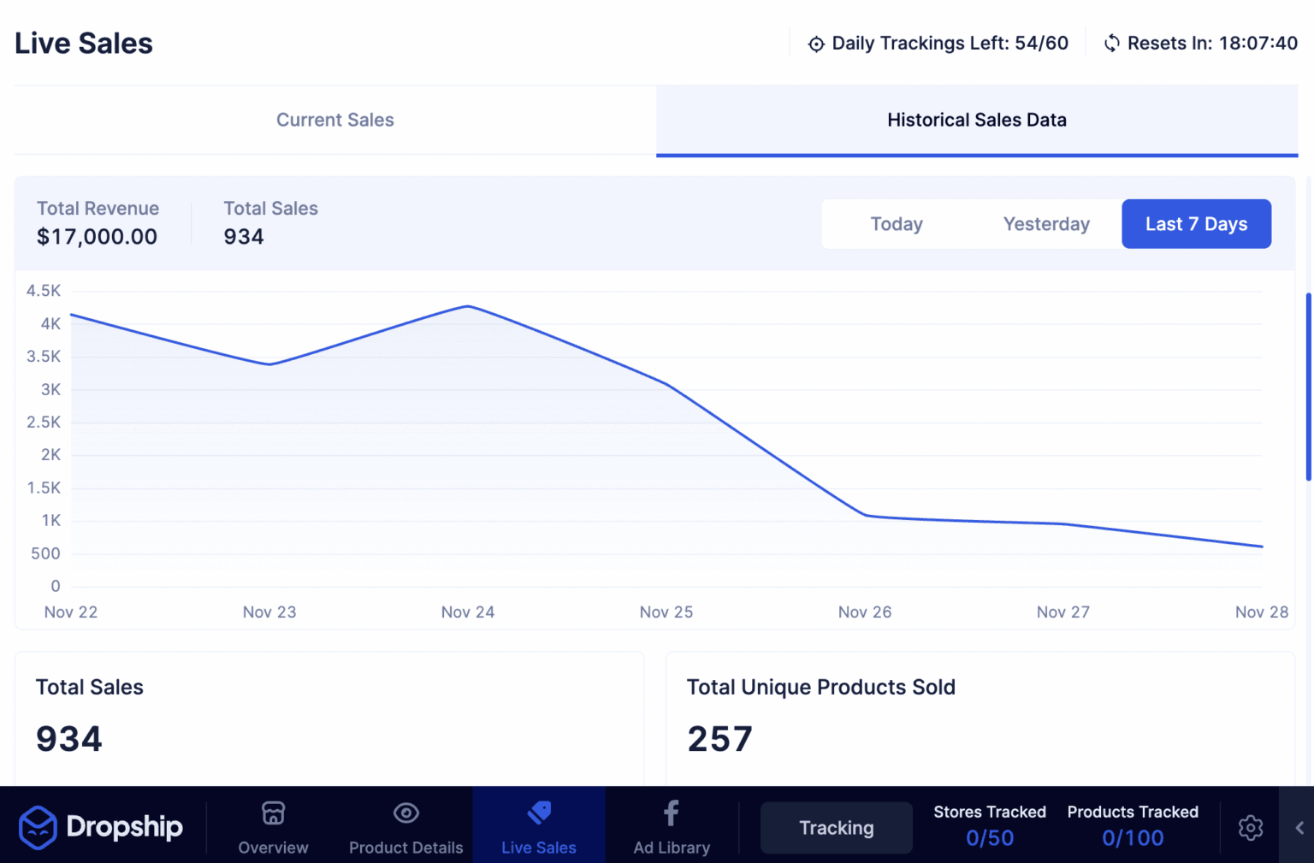Screen dimensions: 1314x863
Task: Switch to the Current Sales tab
Action: coord(334,120)
